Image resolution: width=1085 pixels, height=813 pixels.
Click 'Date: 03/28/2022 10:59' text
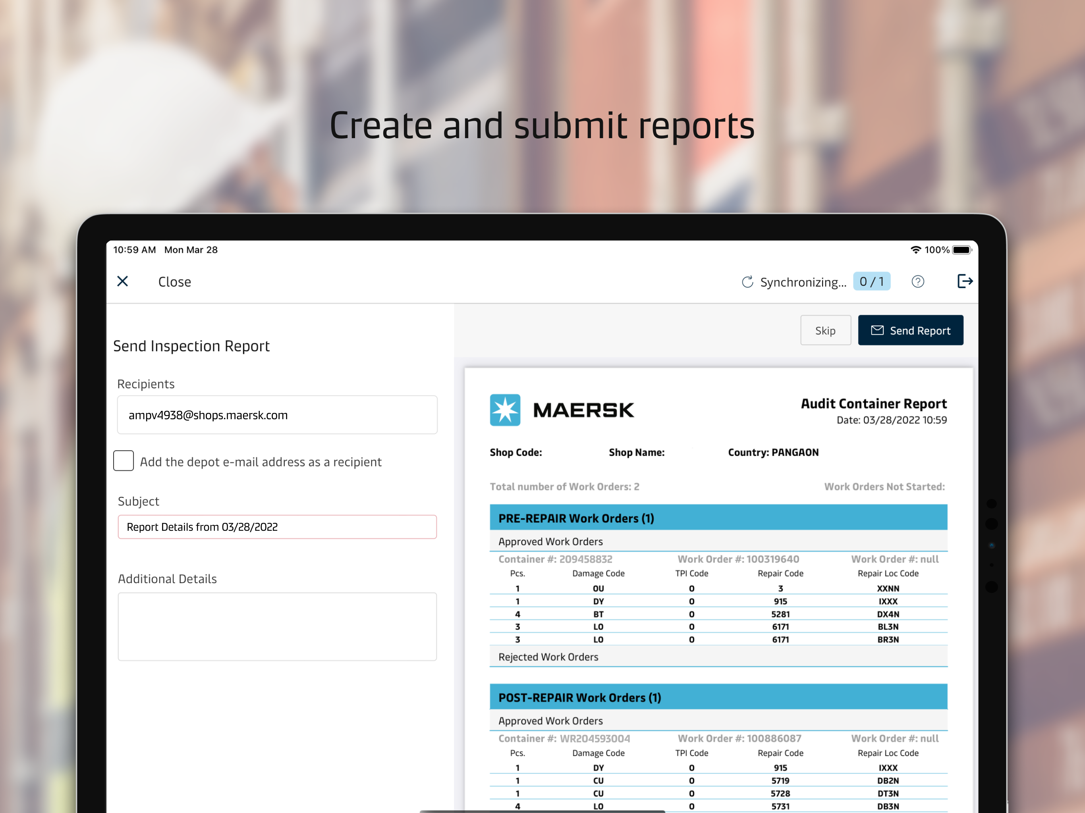891,420
